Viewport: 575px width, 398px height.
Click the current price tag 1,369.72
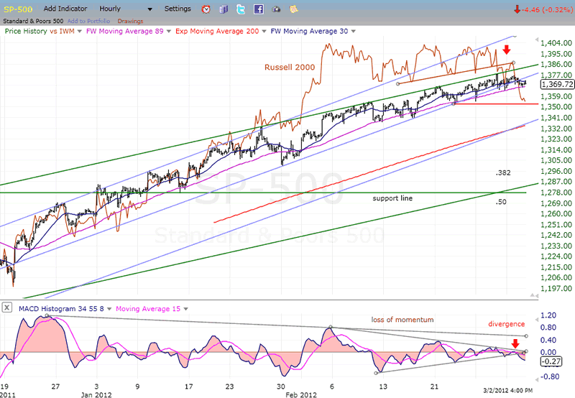coord(557,84)
